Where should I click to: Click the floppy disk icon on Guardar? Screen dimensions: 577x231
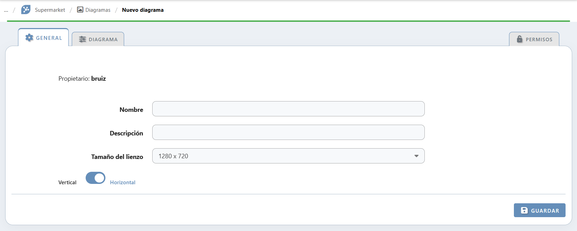tap(524, 210)
